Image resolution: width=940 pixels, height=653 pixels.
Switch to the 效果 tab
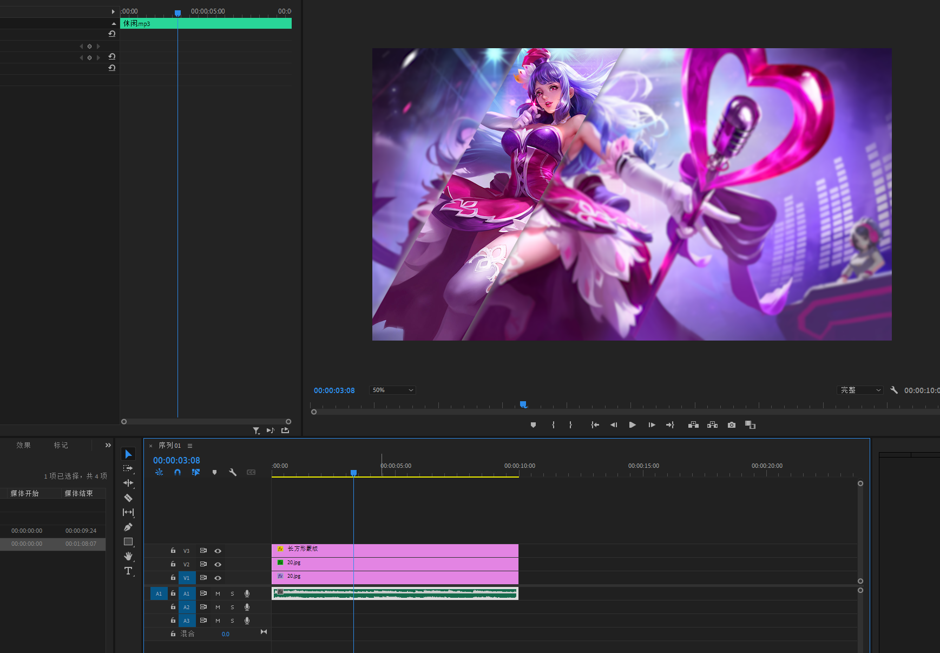(x=23, y=445)
